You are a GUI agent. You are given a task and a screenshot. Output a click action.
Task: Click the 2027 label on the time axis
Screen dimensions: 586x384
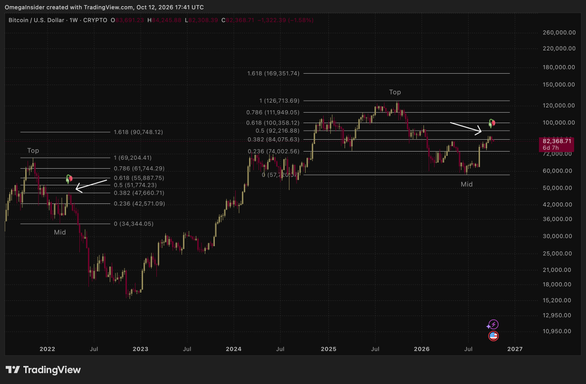pyautogui.click(x=515, y=349)
